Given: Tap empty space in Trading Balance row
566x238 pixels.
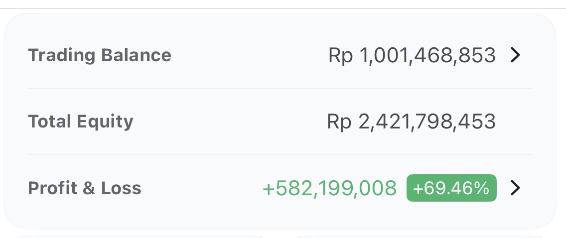Looking at the screenshot, I should [x=249, y=55].
